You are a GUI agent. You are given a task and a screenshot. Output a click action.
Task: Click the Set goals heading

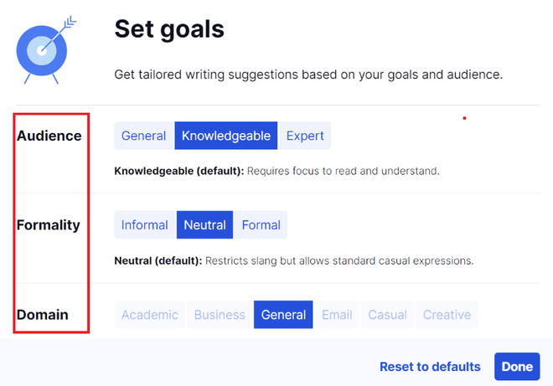point(169,29)
